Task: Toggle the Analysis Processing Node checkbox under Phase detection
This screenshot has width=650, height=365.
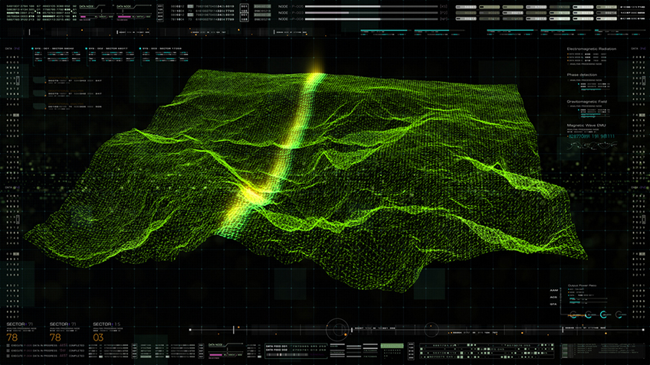Action: [x=568, y=81]
